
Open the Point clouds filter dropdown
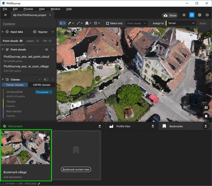coord(137,23)
